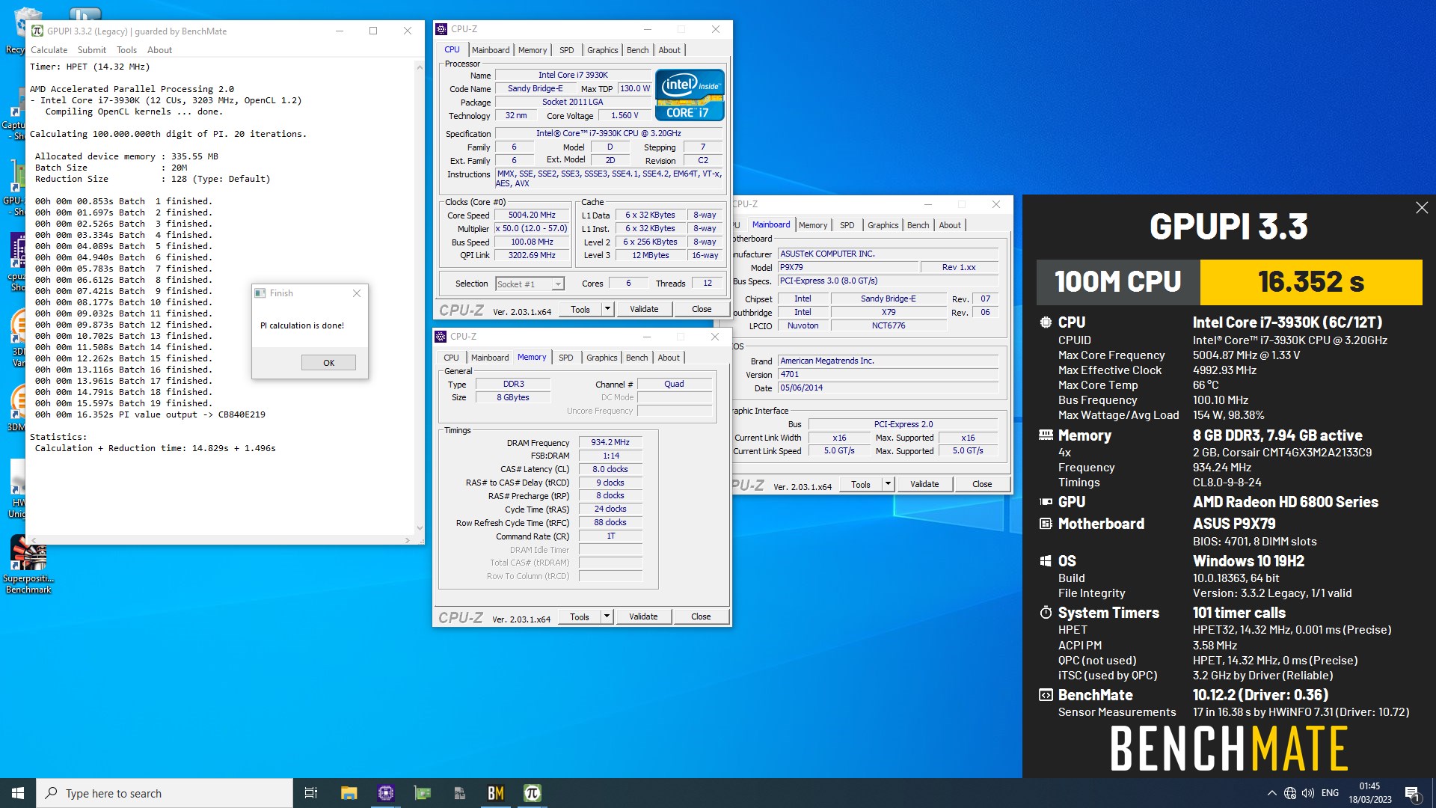
Task: Switch to CPU tab in Memory CPU-Z window
Action: 451,358
